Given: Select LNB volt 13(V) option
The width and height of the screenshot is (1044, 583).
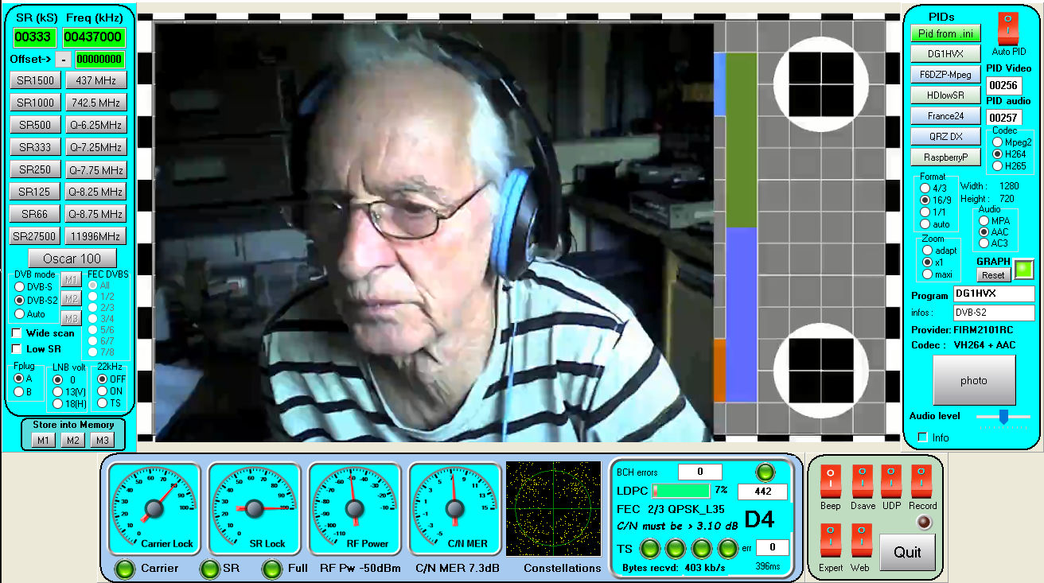Looking at the screenshot, I should (58, 391).
